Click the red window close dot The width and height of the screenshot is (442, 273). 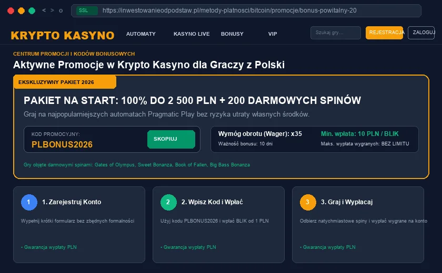(x=11, y=10)
